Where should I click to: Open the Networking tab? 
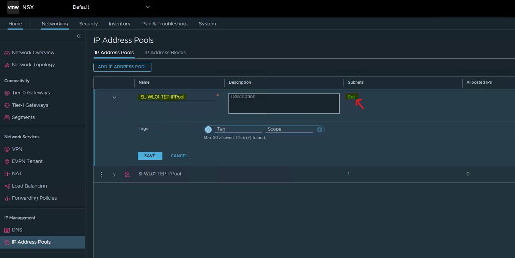point(55,23)
